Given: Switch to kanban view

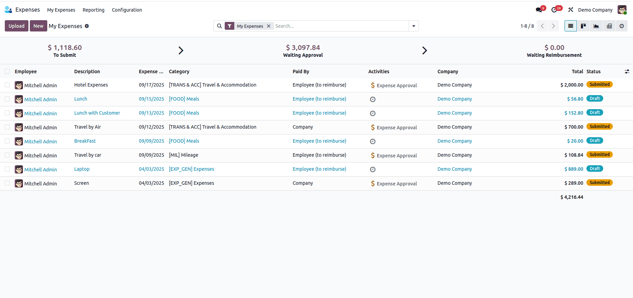Looking at the screenshot, I should click(x=583, y=26).
